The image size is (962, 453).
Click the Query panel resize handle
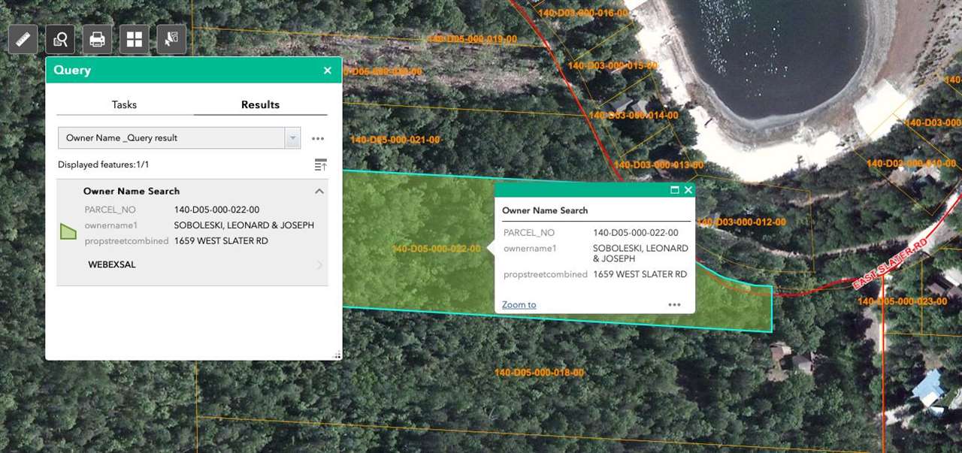click(x=337, y=355)
